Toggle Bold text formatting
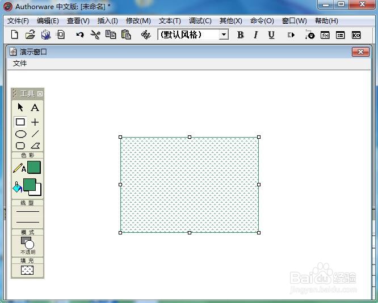 click(x=240, y=35)
